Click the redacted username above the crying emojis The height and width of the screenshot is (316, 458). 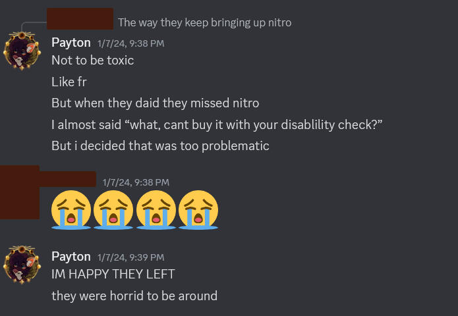(68, 179)
